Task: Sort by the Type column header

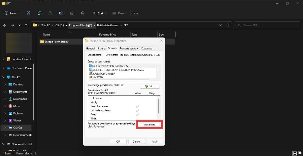Action: click(x=134, y=35)
